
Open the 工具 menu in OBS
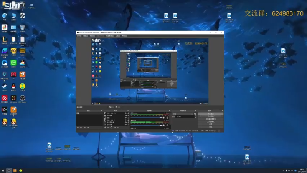(118, 36)
